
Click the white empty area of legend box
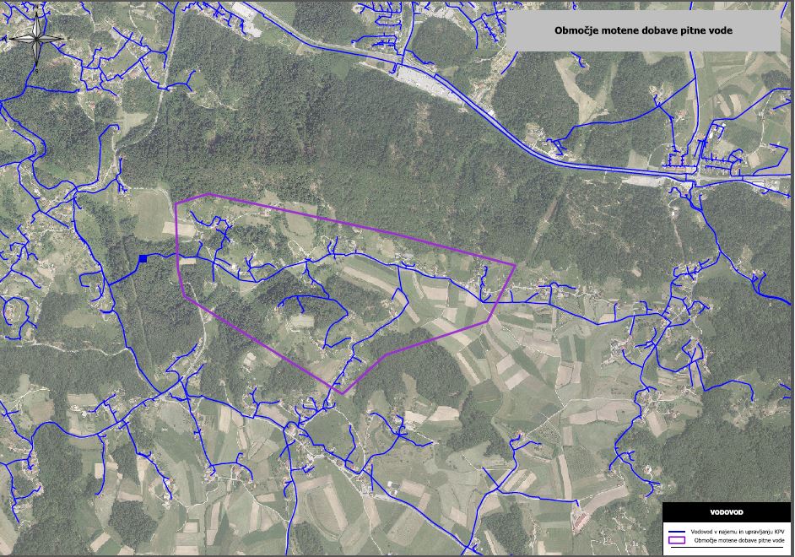tap(727, 550)
